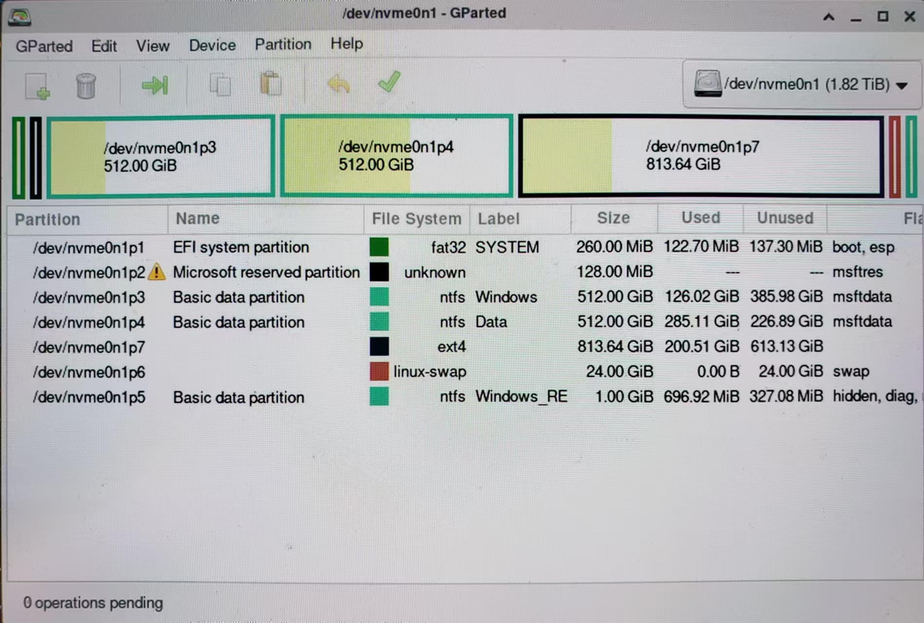Click the 260.00 MiB size cell
Screen dimensions: 924x623
coord(614,246)
